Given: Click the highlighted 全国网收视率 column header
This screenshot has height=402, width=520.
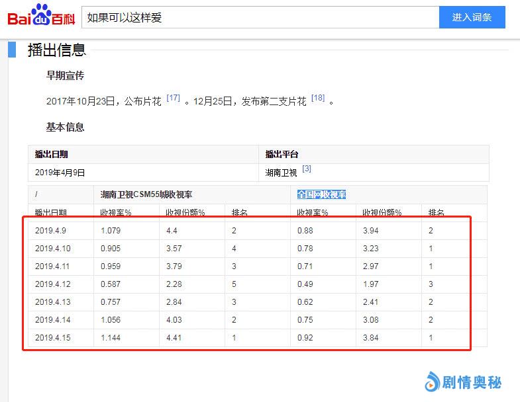Looking at the screenshot, I should (x=321, y=194).
